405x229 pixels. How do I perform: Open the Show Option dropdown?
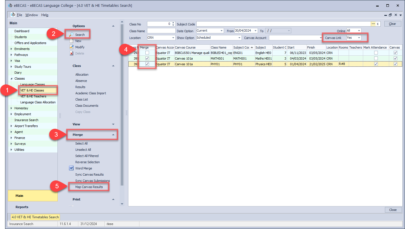(239, 38)
